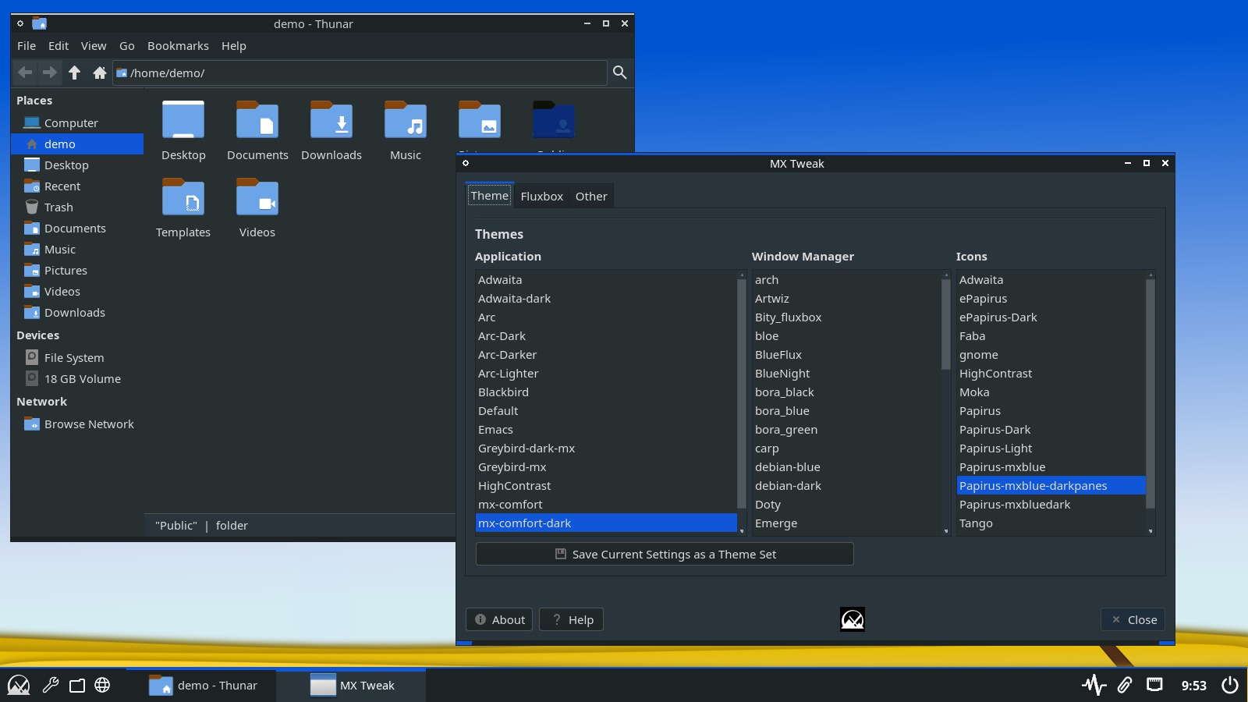1248x702 pixels.
Task: Select the Downloads folder icon in file view
Action: click(x=331, y=121)
